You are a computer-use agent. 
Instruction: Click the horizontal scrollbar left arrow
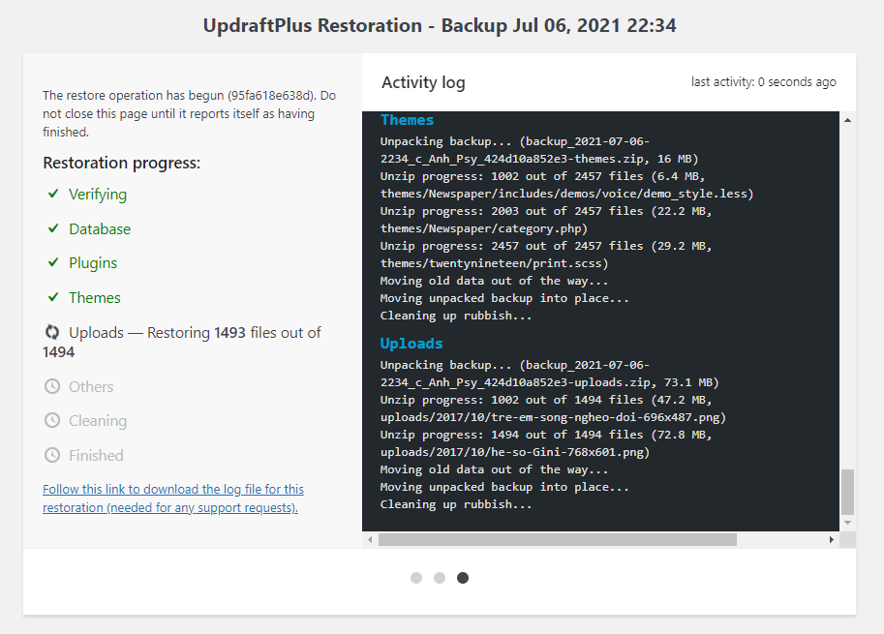click(x=371, y=540)
